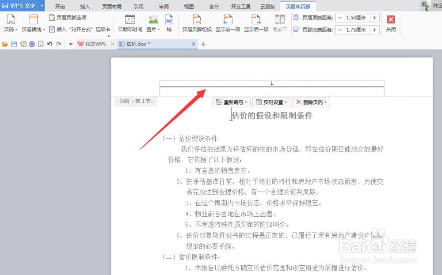
Task: Redo the last action
Action: coord(59,44)
